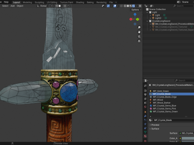
Task: Collapse the CrystalLongSword collection
Action: (x=147, y=21)
